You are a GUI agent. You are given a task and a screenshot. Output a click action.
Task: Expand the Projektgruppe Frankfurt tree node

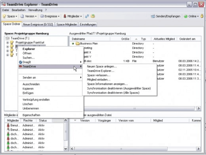click(x=8, y=42)
